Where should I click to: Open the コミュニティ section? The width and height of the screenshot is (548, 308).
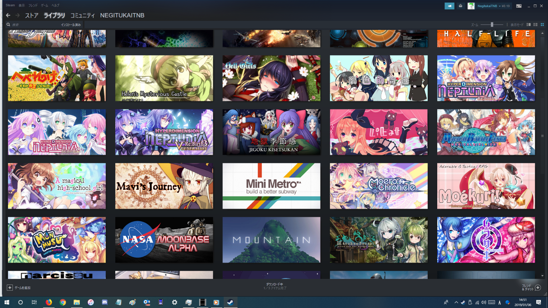pos(83,15)
